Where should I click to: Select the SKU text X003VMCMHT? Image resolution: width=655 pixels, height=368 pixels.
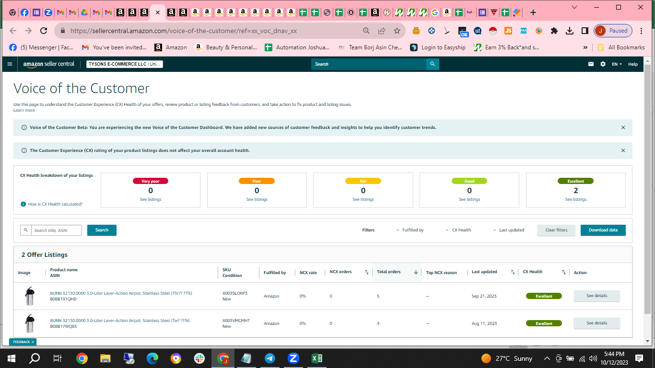point(236,321)
